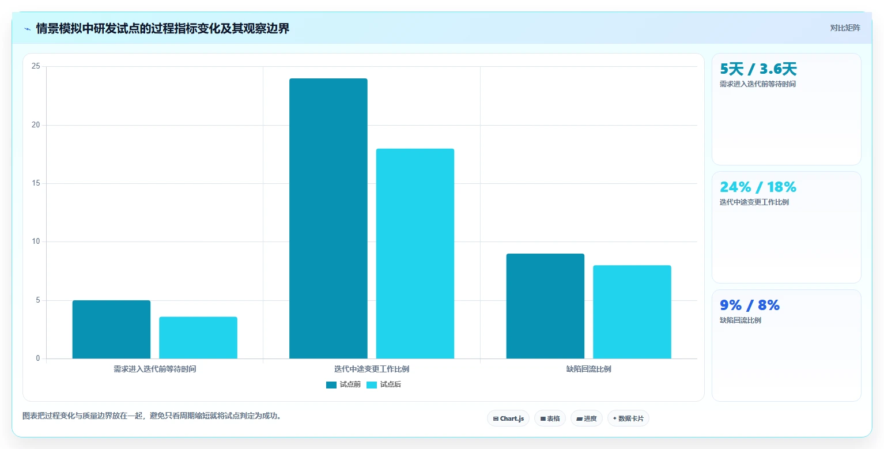Click the x-axis label 迭代中途变更工作比例
Image resolution: width=884 pixels, height=449 pixels.
[372, 369]
